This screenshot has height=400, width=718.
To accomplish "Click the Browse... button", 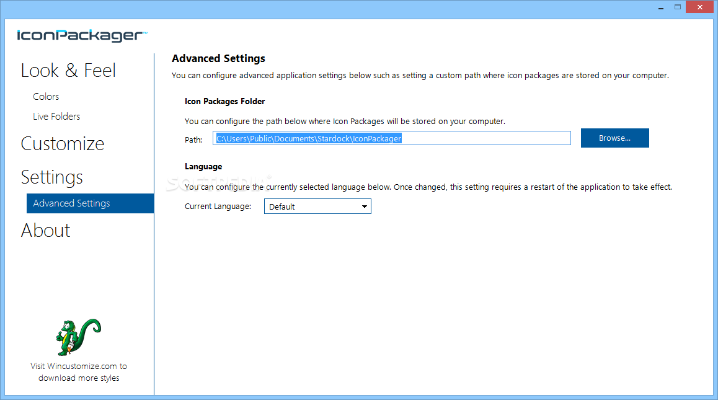I will pos(614,138).
